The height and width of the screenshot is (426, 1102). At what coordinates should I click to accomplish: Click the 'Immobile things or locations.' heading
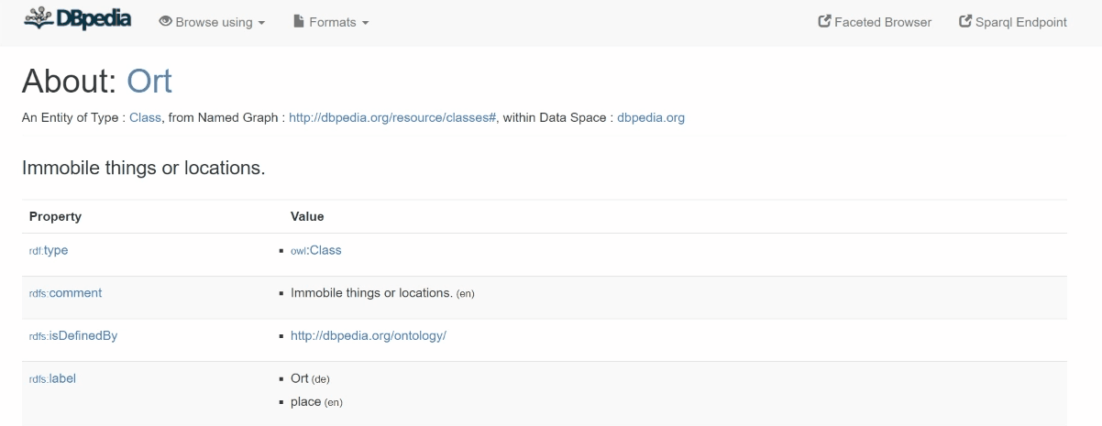143,169
